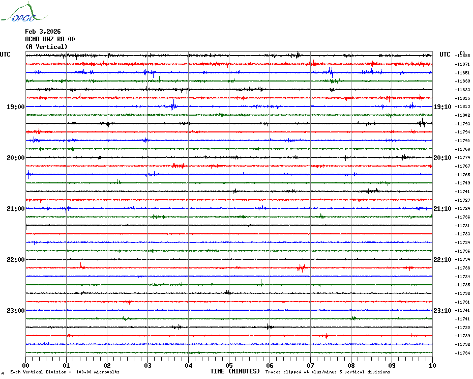Screen dimensions: 473x379
Task: Click the (A Vertical) component label
Action: point(46,47)
